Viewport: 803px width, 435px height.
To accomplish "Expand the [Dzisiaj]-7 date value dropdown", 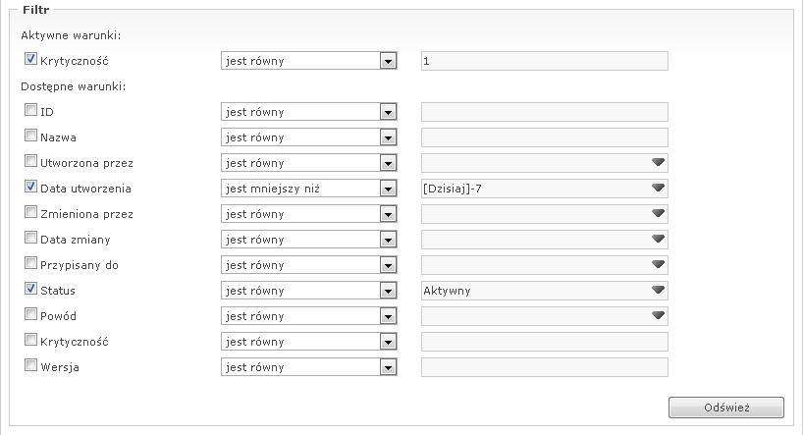I will (x=658, y=189).
